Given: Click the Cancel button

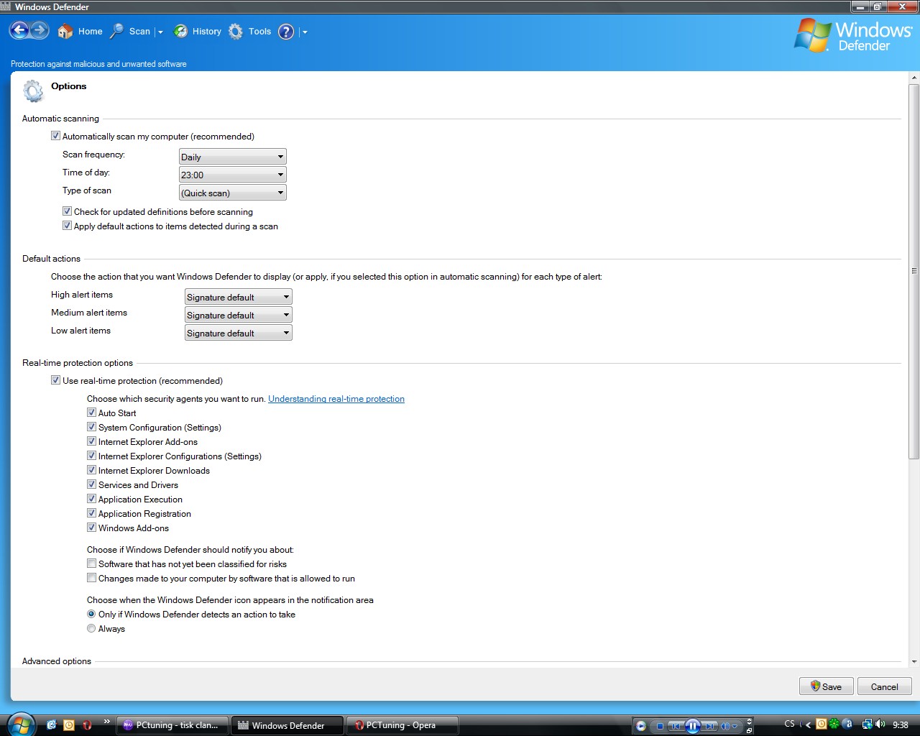Looking at the screenshot, I should (885, 686).
